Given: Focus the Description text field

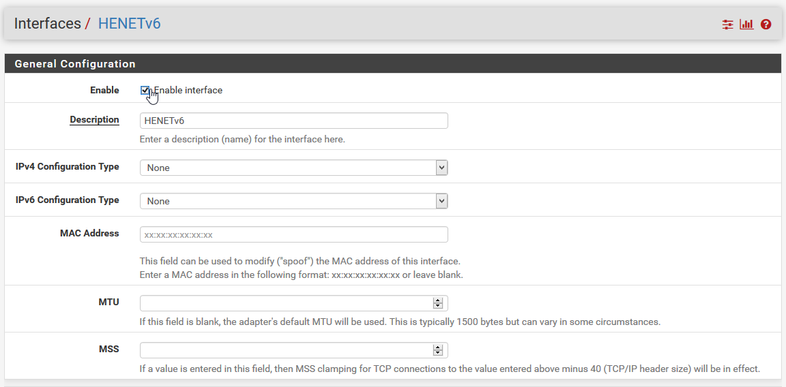Looking at the screenshot, I should point(293,121).
